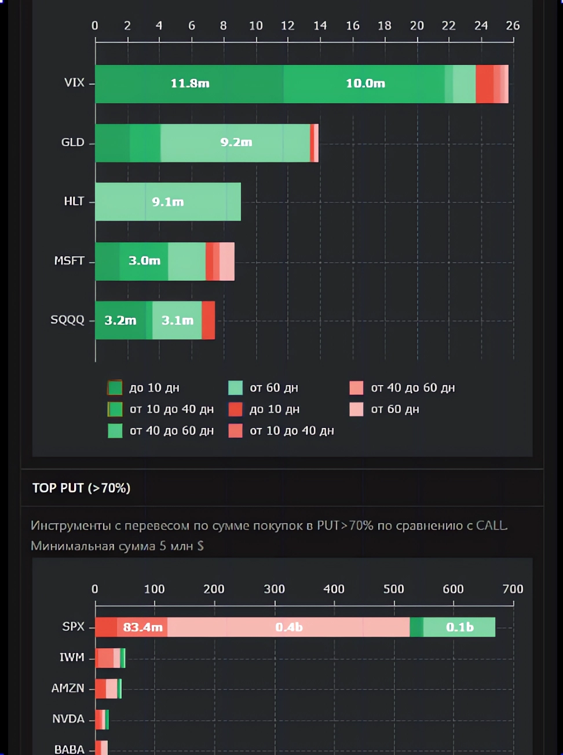
Task: Select the SPX 83.4m red segment
Action: 142,627
